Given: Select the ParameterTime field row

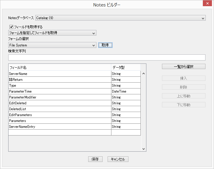Looking at the screenshot, I should tap(60, 91).
